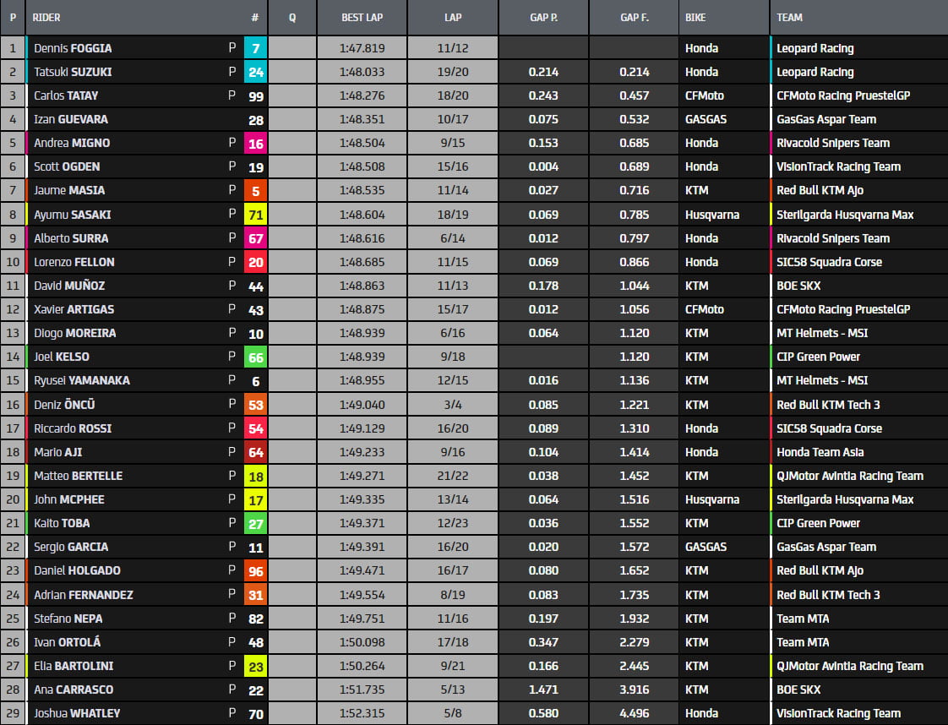Select Izan Guevara's best lap time 1:48.351
The image size is (948, 725).
click(362, 119)
